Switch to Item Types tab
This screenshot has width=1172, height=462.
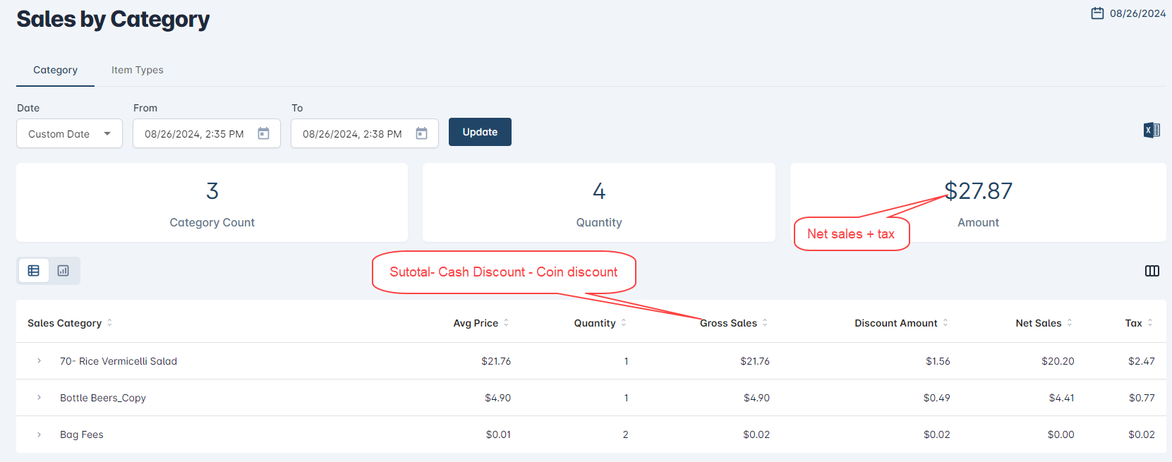(x=137, y=70)
